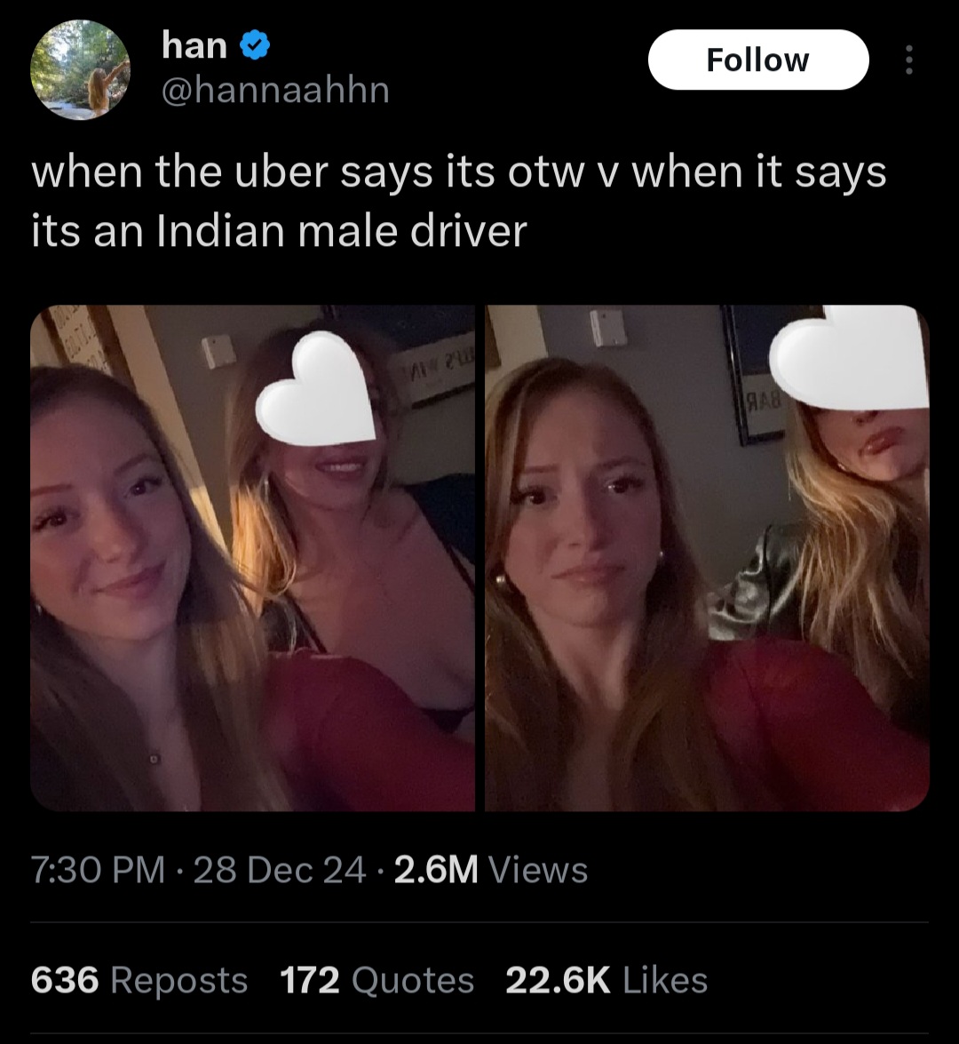Click the 7:30 PM timestamp

click(x=98, y=870)
